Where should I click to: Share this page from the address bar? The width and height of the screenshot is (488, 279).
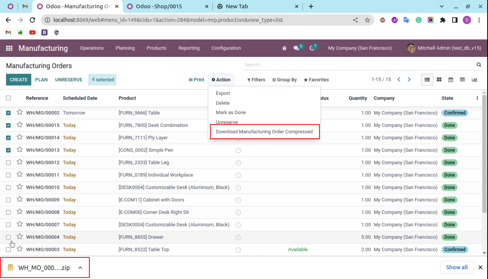(355, 20)
